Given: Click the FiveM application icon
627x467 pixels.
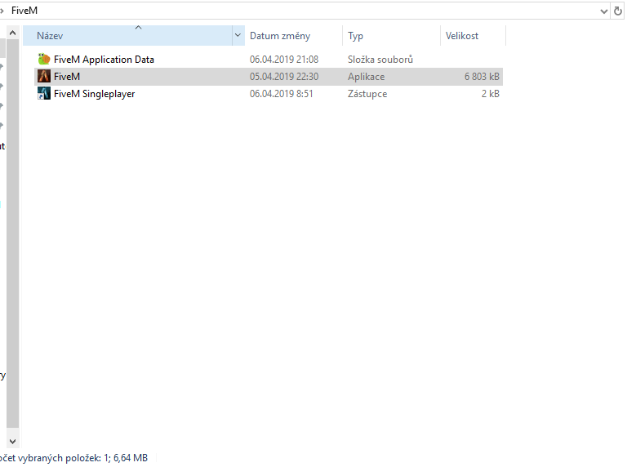Looking at the screenshot, I should pyautogui.click(x=43, y=77).
